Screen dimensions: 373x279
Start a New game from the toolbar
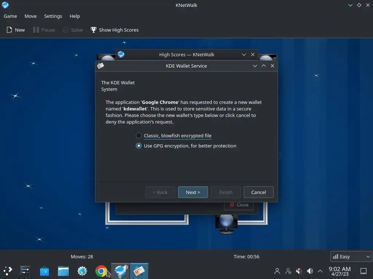point(16,30)
